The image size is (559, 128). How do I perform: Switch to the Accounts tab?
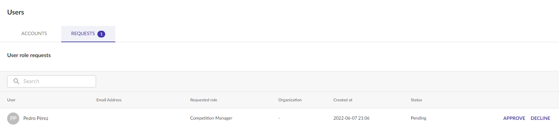point(34,33)
